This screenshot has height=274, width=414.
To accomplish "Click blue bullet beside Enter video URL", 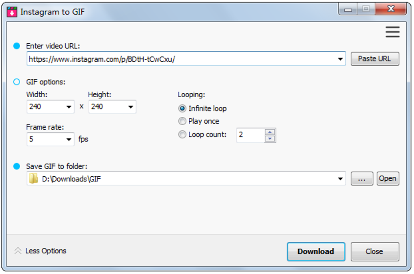I will click(17, 46).
